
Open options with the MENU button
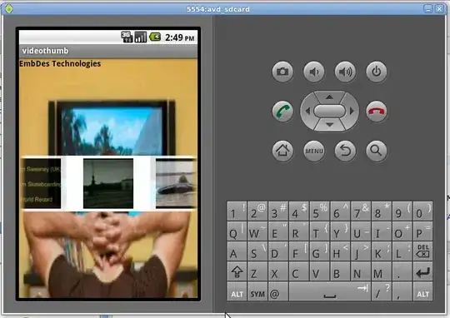pyautogui.click(x=314, y=151)
